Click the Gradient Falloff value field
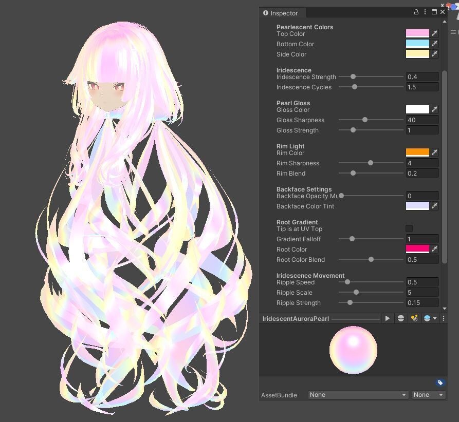Screen dimensions: 459x422 tap(422, 239)
